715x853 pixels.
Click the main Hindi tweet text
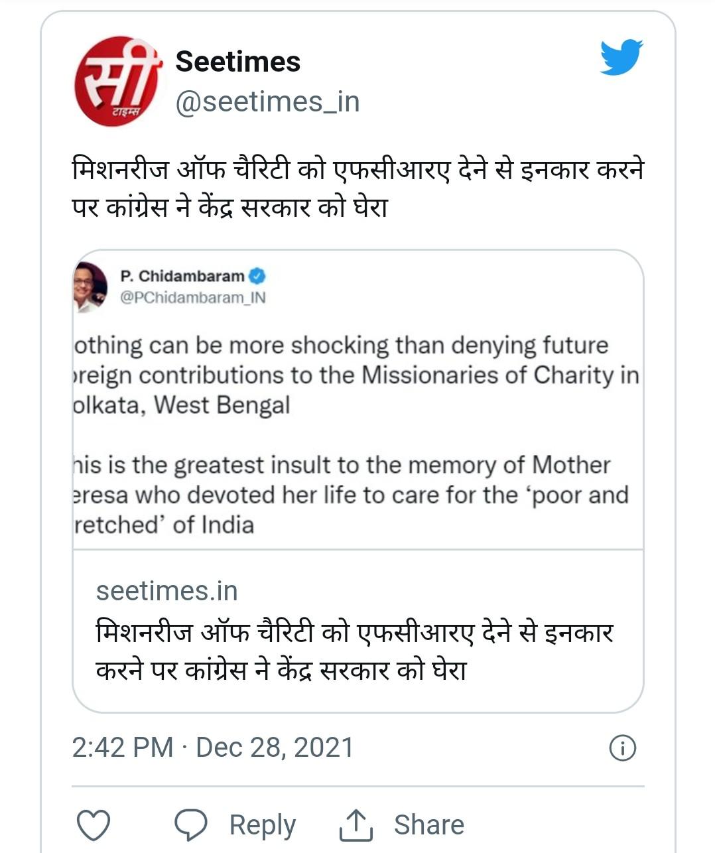(x=357, y=188)
